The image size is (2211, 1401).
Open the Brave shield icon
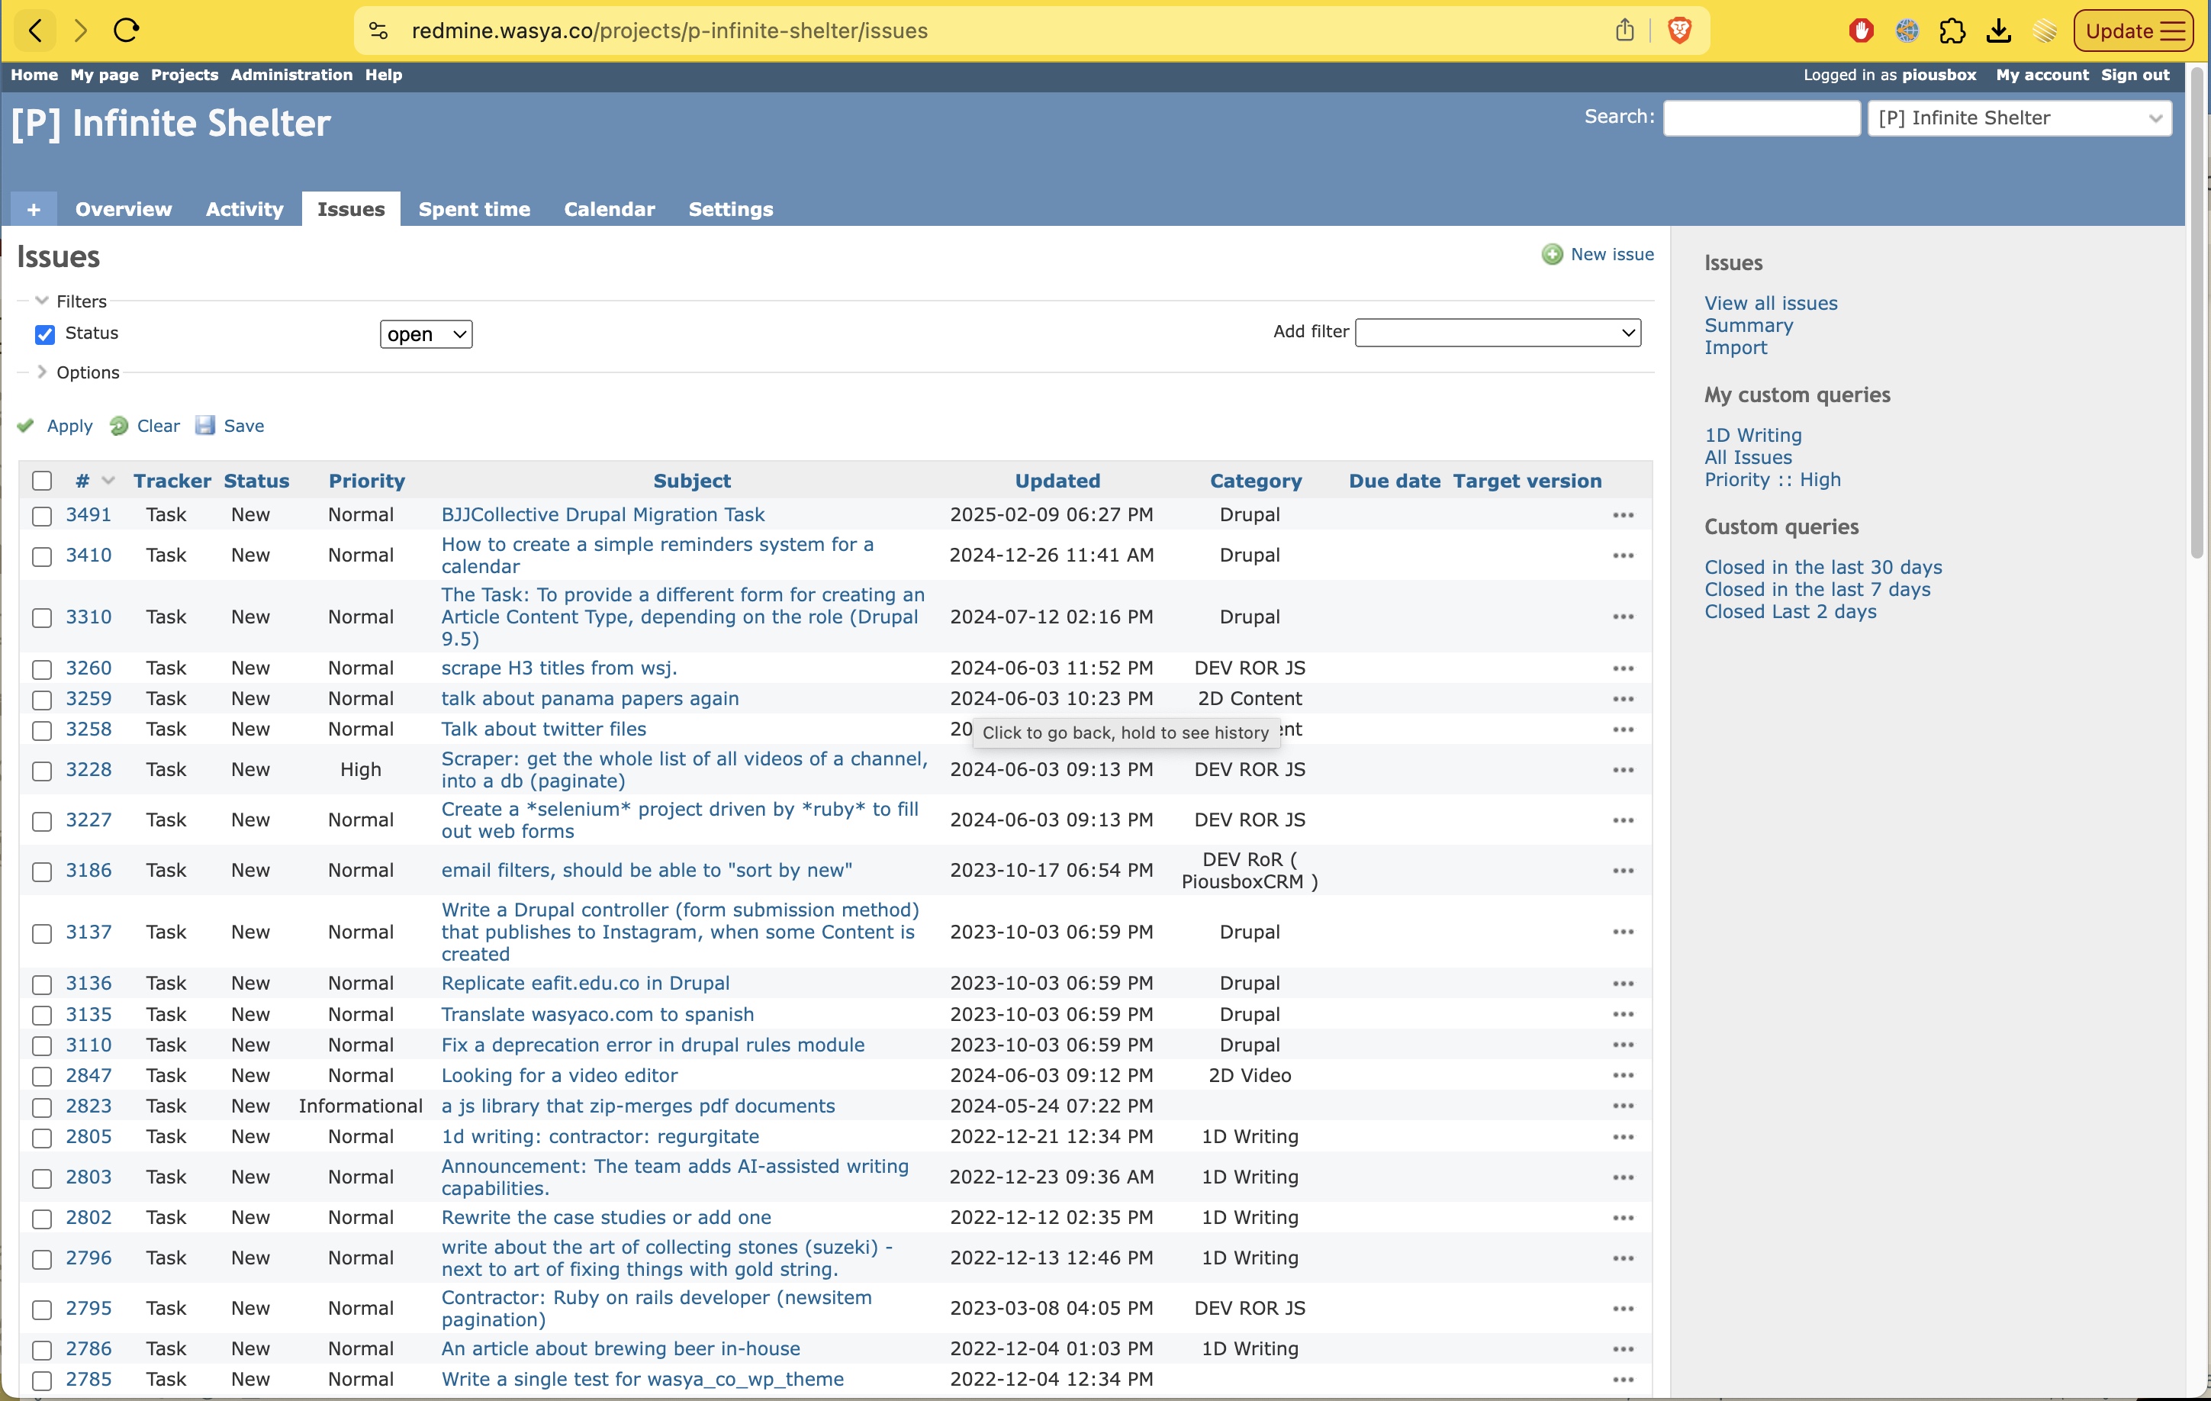[x=1678, y=31]
